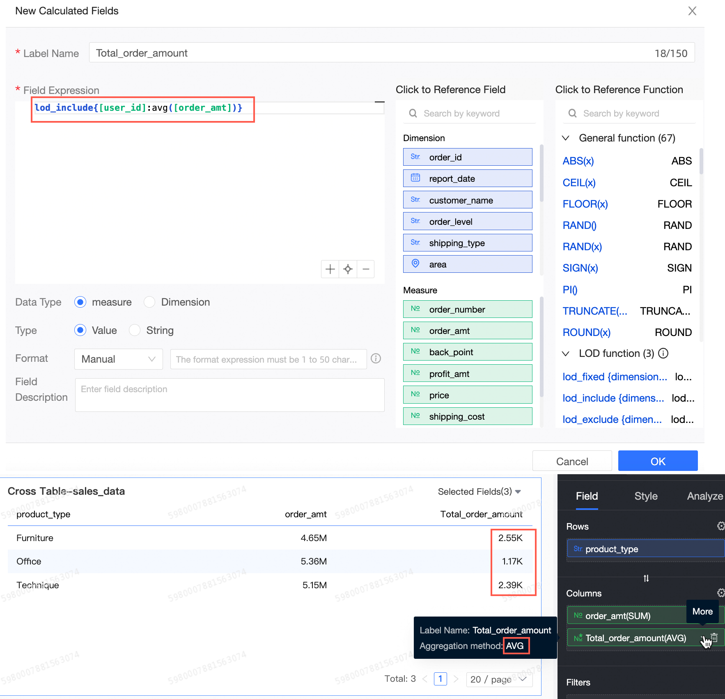Switch to the Analyze tab
The image size is (725, 699).
(705, 496)
